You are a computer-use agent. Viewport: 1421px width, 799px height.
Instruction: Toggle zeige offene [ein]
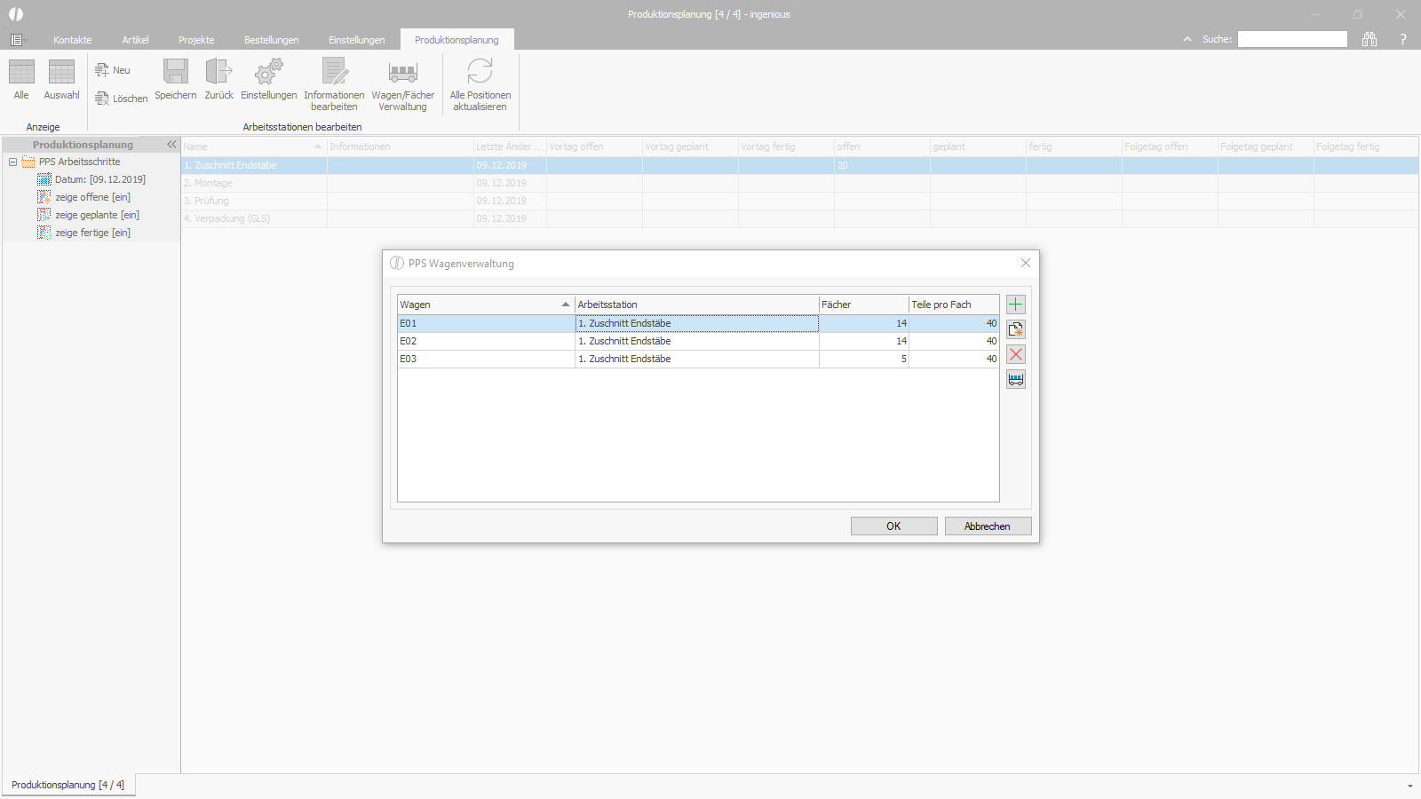(x=84, y=197)
